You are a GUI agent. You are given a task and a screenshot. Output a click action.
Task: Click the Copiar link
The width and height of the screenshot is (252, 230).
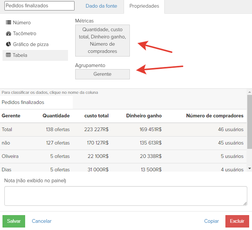(x=211, y=221)
